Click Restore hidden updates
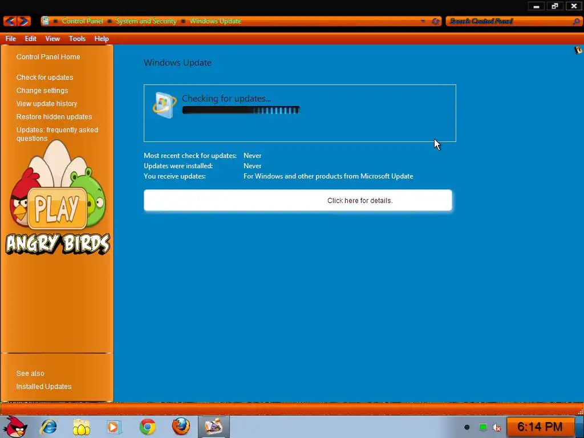Viewport: 584px width, 438px height. [x=54, y=116]
